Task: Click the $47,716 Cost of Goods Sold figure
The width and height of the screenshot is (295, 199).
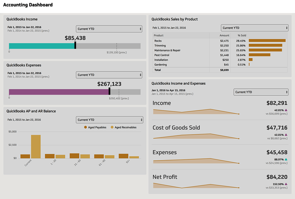Action: point(277,128)
